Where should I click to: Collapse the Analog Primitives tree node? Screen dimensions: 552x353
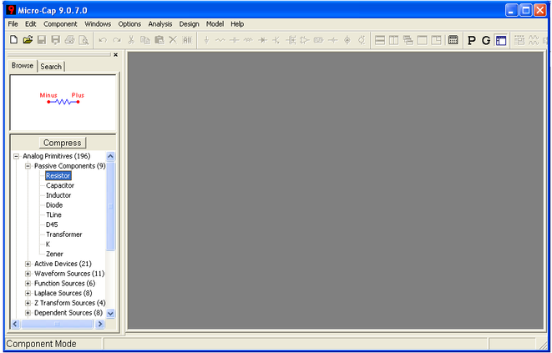pyautogui.click(x=16, y=156)
